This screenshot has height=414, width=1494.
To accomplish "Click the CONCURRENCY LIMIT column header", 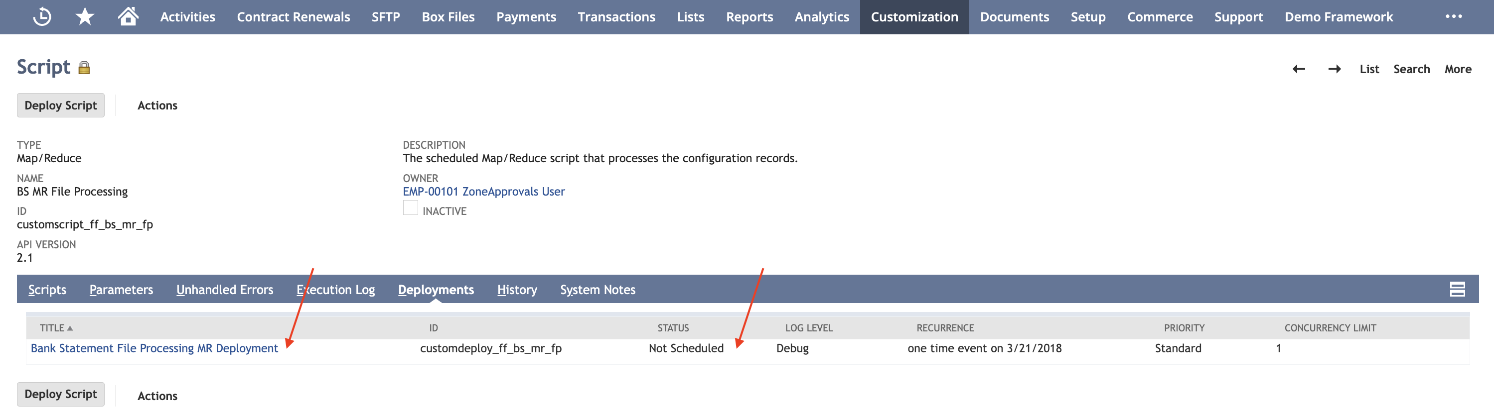I will tap(1330, 328).
